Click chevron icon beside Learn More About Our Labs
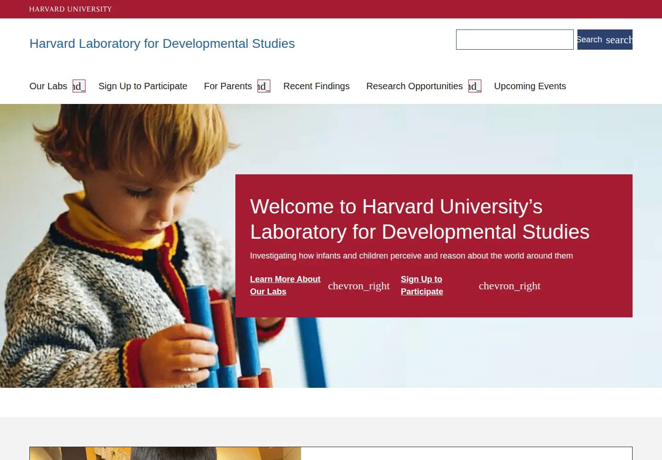This screenshot has width=662, height=460. (359, 286)
